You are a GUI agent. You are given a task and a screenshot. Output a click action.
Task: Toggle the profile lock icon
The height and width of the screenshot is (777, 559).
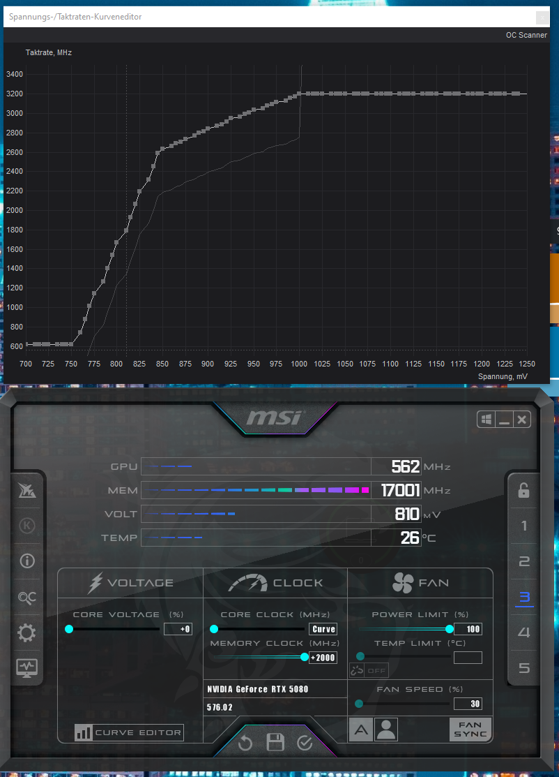click(524, 490)
